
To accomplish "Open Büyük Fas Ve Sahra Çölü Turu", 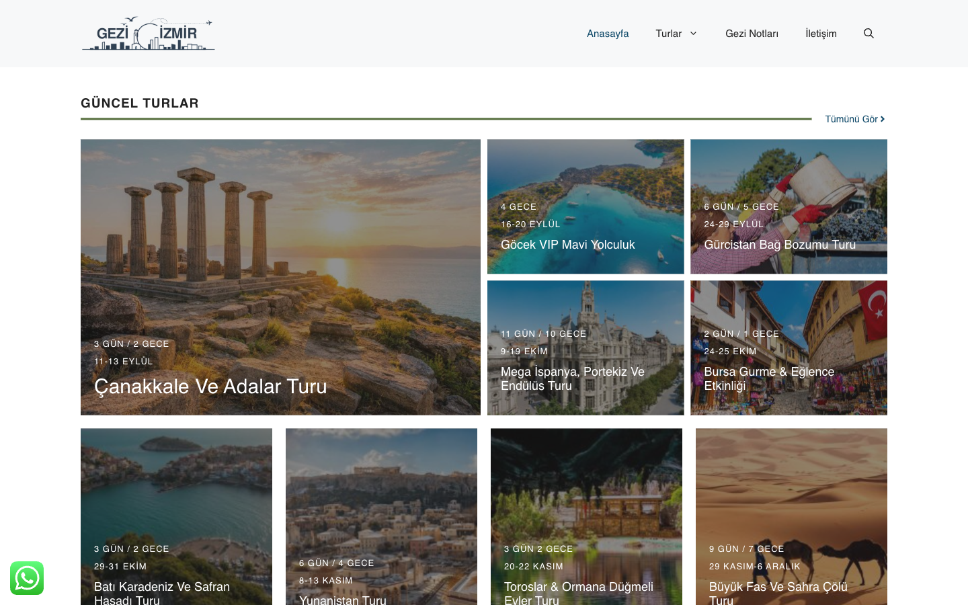I will (778, 593).
